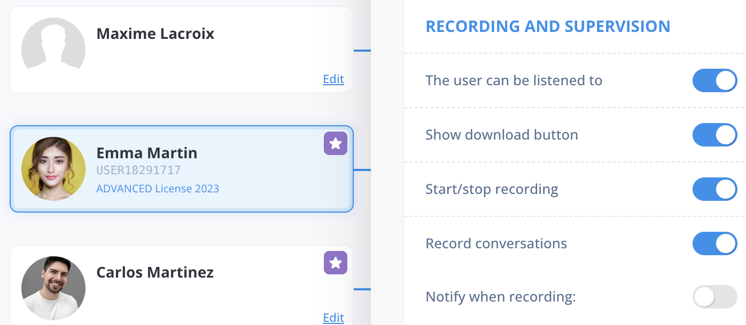Select the Carlos Martinez name

[x=155, y=273]
